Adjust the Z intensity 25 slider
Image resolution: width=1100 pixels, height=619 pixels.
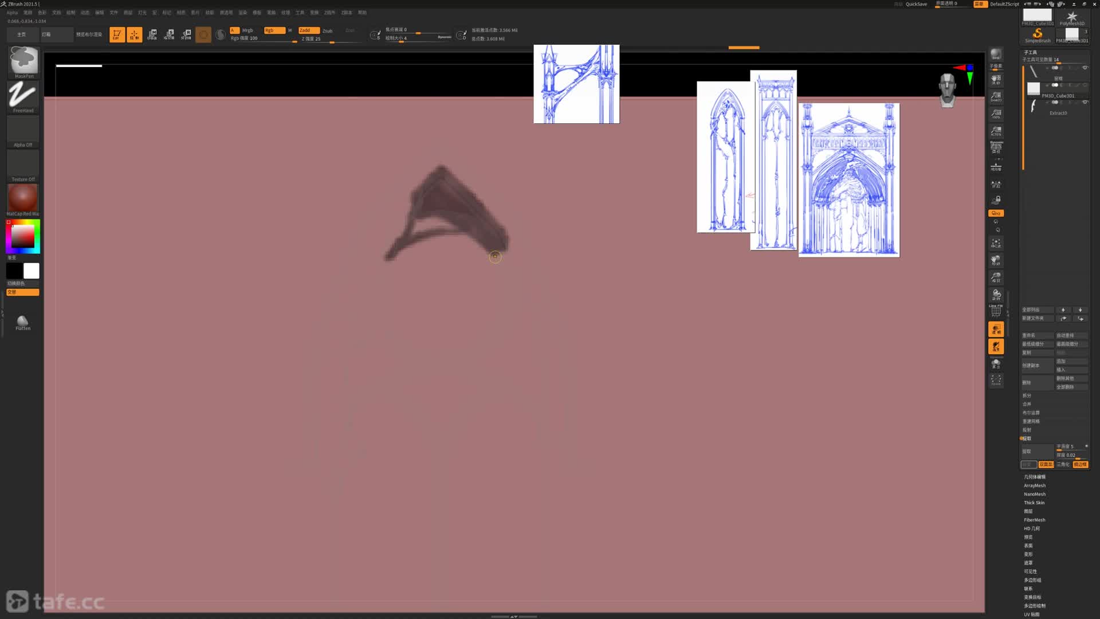(x=329, y=39)
